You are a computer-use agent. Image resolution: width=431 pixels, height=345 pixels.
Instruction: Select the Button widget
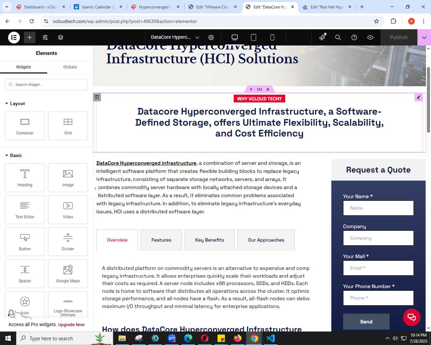(x=25, y=242)
